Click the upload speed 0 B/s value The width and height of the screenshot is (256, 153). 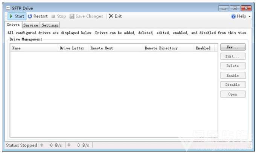click(x=56, y=145)
